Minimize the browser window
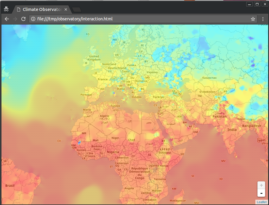This screenshot has height=205, width=269. (x=249, y=4)
